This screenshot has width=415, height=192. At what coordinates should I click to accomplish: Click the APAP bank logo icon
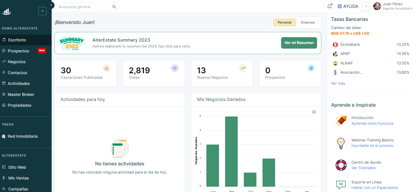point(335,54)
